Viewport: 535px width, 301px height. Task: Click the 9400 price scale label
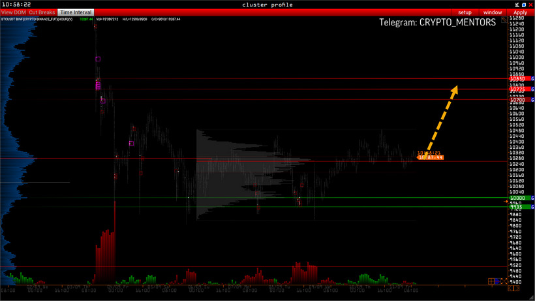pos(515,282)
